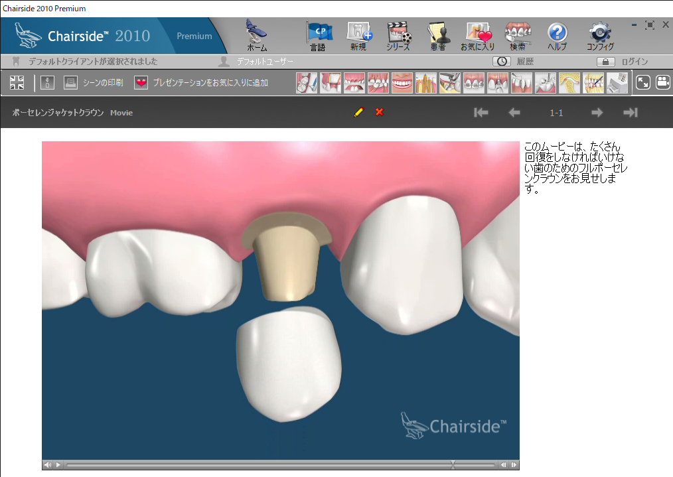Screen dimensions: 673x477
Task: Open the 検索 search icon
Action: [518, 35]
